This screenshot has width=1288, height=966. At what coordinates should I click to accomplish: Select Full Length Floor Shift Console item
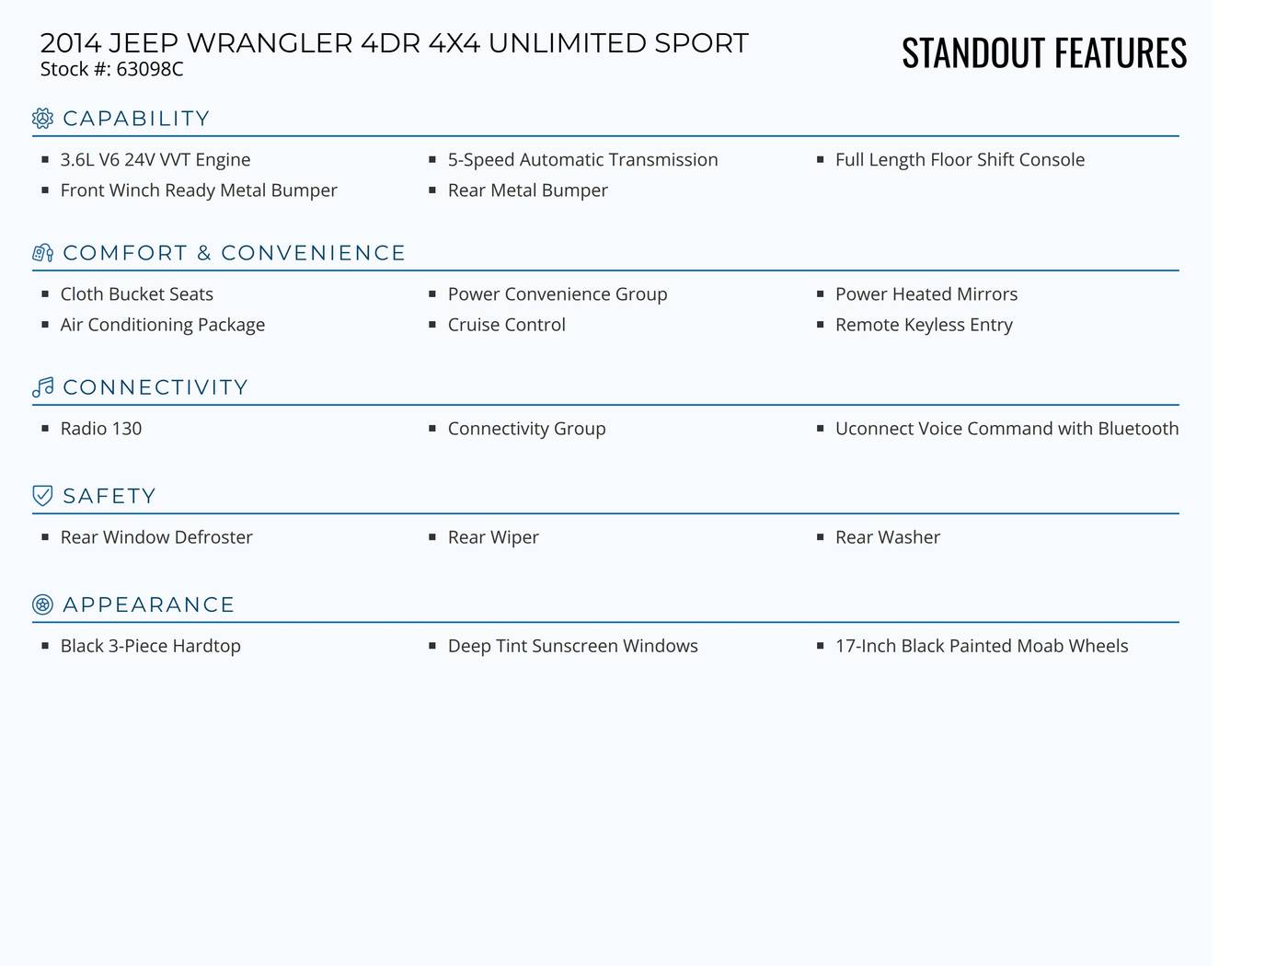[960, 160]
